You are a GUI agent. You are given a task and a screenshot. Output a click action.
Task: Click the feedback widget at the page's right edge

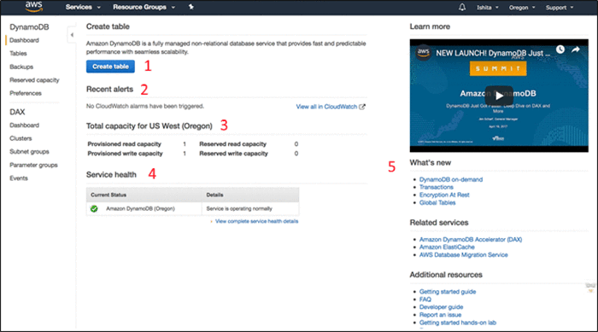click(x=590, y=288)
